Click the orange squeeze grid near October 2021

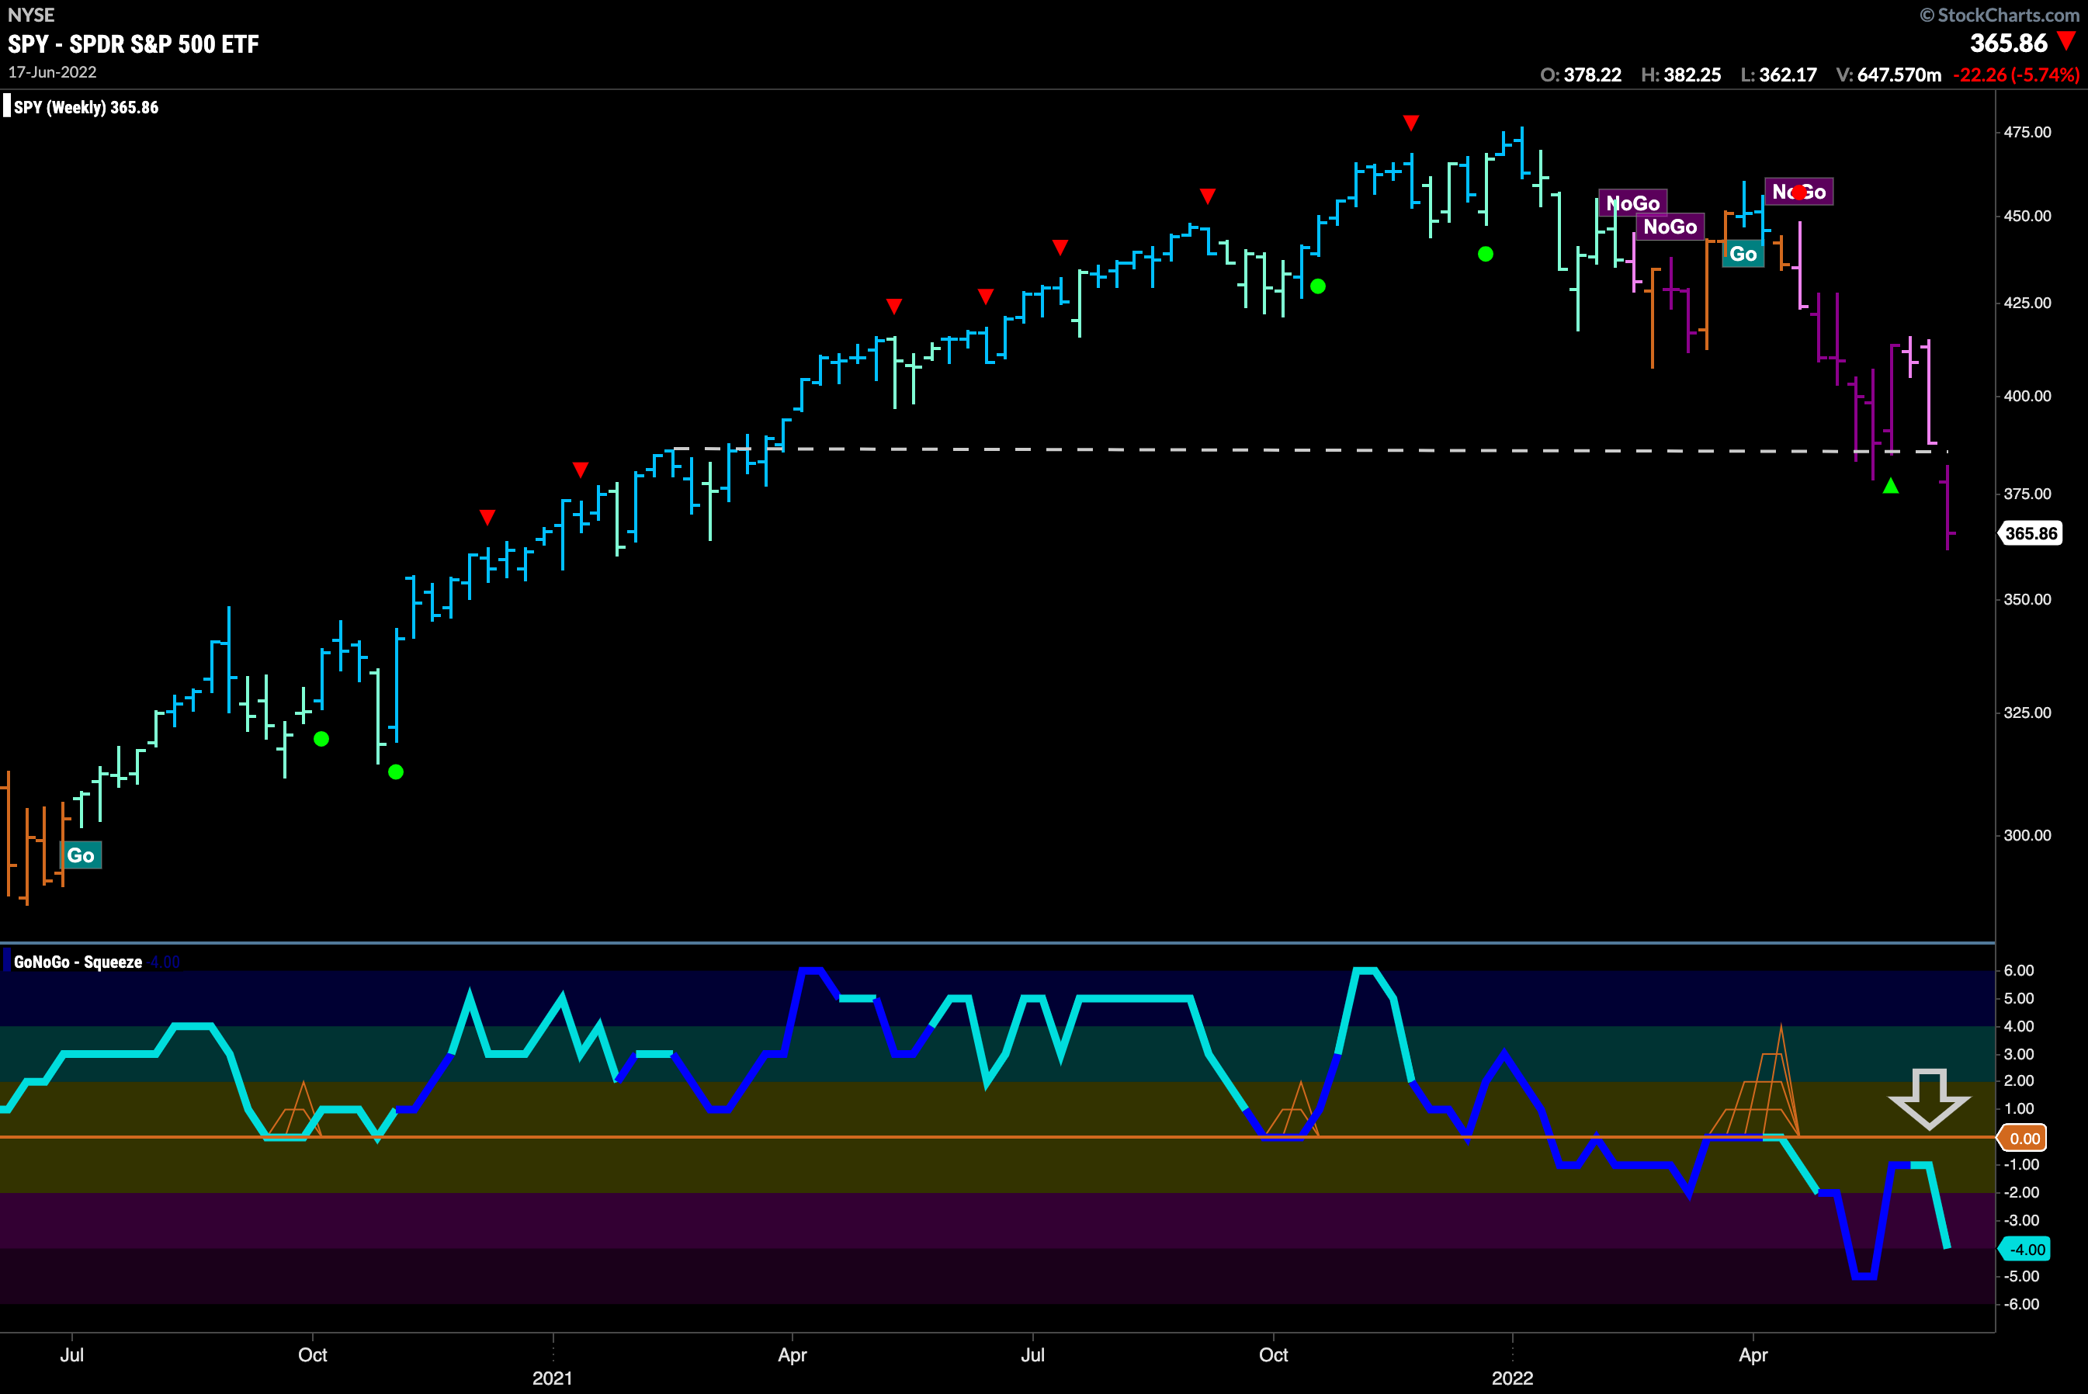coord(1293,1109)
